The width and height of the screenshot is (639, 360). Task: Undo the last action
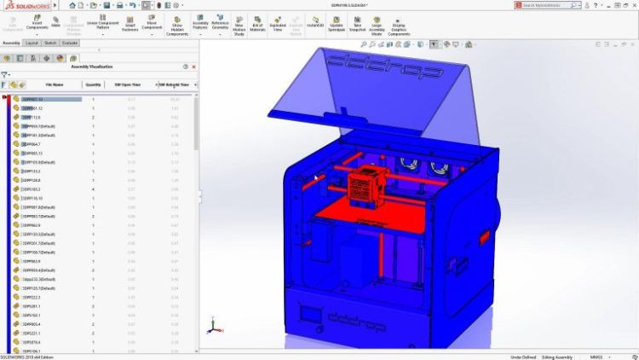click(132, 5)
